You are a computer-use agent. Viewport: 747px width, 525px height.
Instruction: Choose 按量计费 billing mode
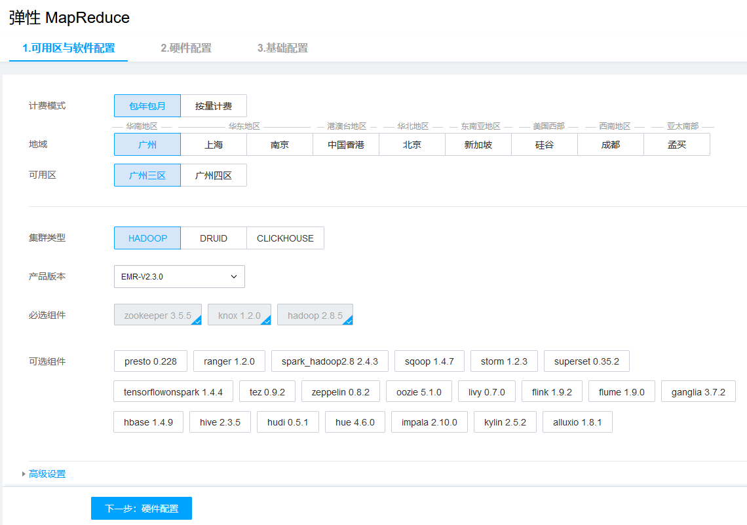(214, 105)
